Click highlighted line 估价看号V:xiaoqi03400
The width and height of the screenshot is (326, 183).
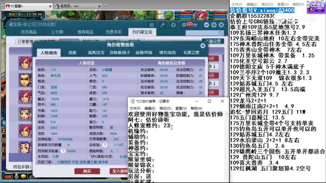(x=262, y=10)
